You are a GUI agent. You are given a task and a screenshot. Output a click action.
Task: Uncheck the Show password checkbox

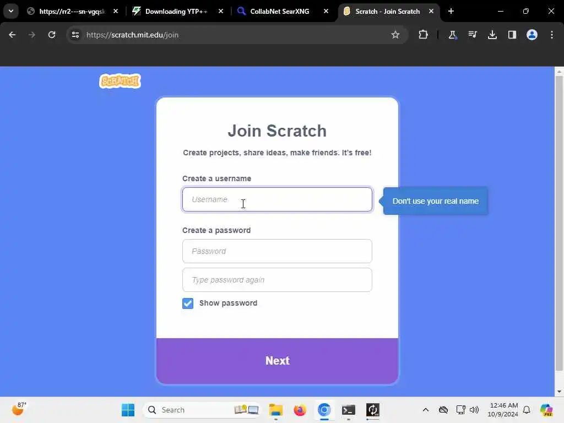(188, 303)
